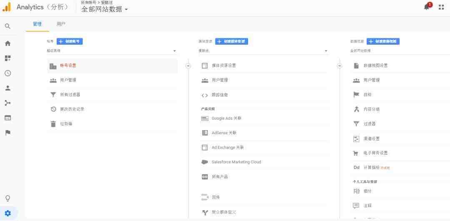Click the funnel icon for 所有过滤器
The image size is (450, 221).
click(x=53, y=95)
